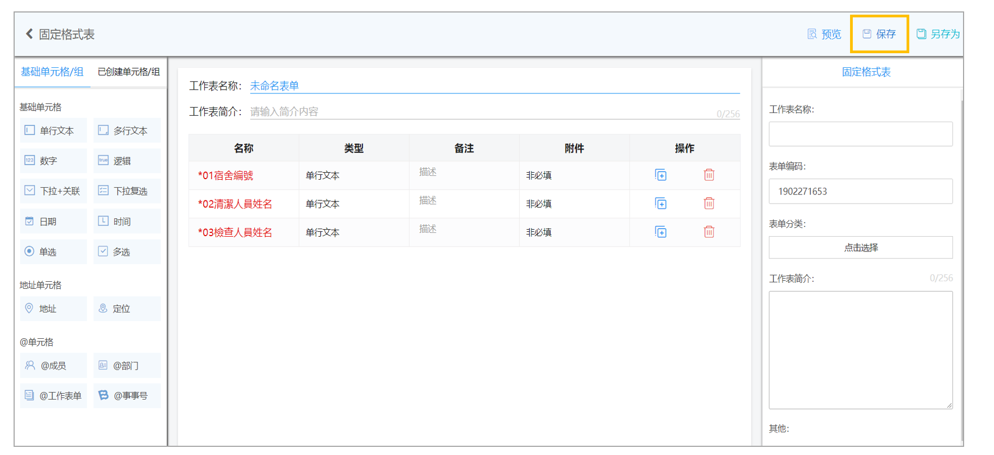
Task: Delete the 01宿舍編號 row
Action: point(709,175)
